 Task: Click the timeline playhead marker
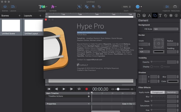click(x=92, y=92)
